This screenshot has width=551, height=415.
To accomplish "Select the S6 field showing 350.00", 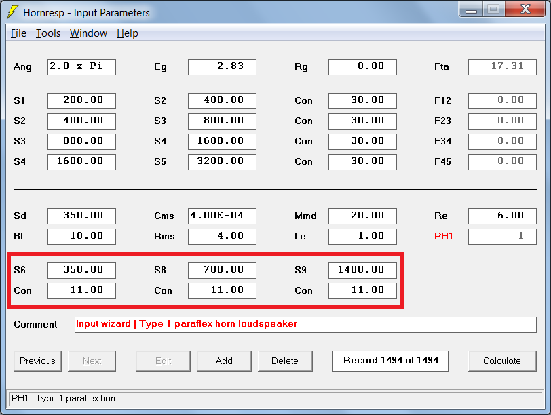I will click(x=81, y=271).
